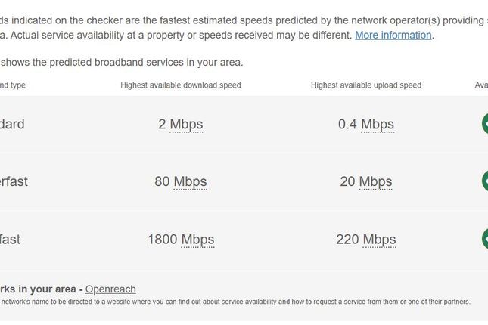The image size is (488, 325).
Task: Click the predicted broadband services sentence
Action: (121, 63)
